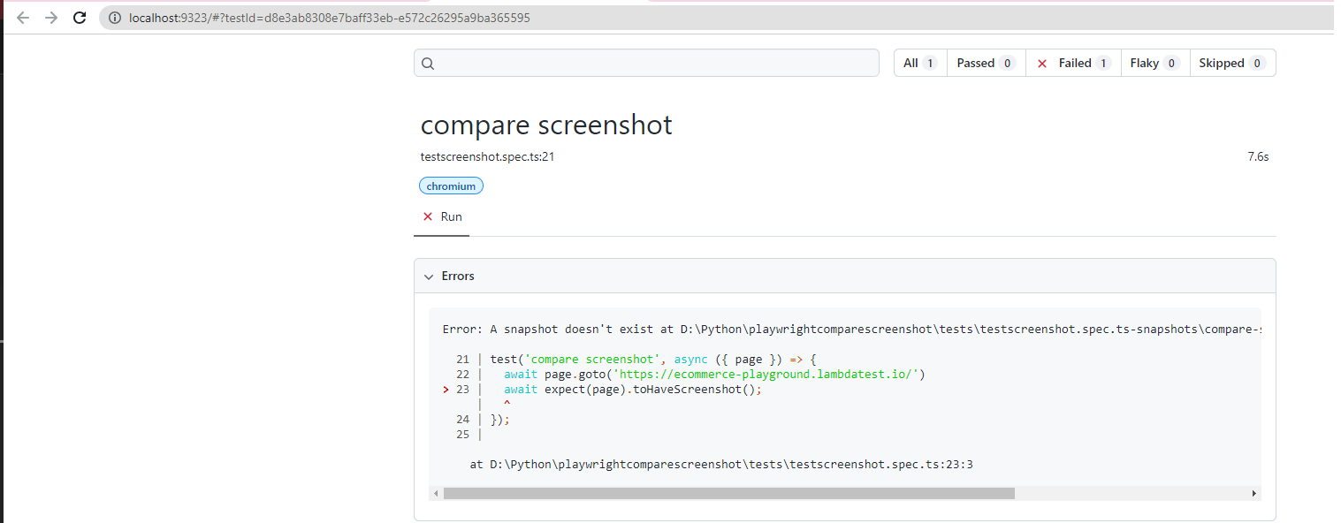Click the forward navigation arrow icon
The width and height of the screenshot is (1341, 523).
point(50,17)
